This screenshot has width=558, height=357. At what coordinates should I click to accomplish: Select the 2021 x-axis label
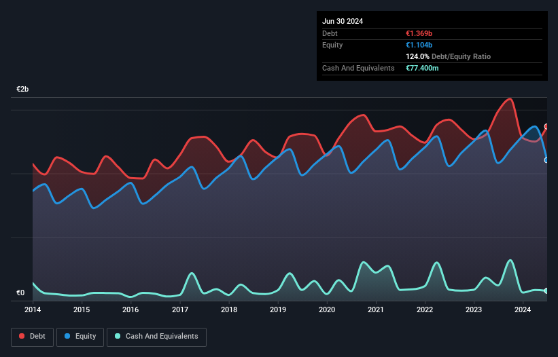click(x=376, y=309)
